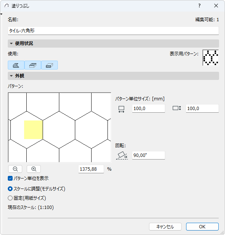Click the zoom percentage field 1375,88
This screenshot has height=235, width=225.
point(91,169)
